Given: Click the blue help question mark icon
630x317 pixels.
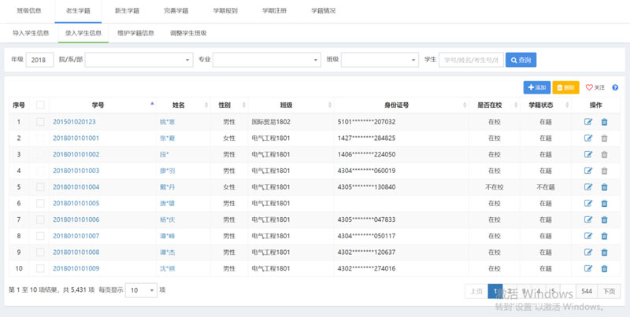Looking at the screenshot, I should click(615, 88).
